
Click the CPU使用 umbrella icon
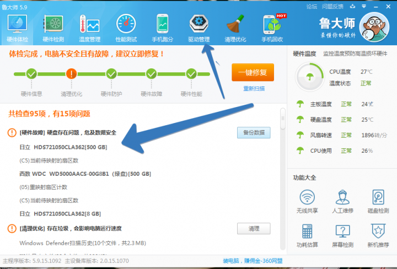pyautogui.click(x=300, y=150)
